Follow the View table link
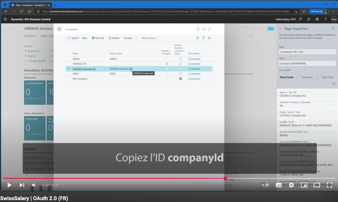Image resolution: width=338 pixels, height=202 pixels. coord(285,70)
